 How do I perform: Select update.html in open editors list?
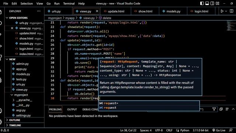(24, 33)
